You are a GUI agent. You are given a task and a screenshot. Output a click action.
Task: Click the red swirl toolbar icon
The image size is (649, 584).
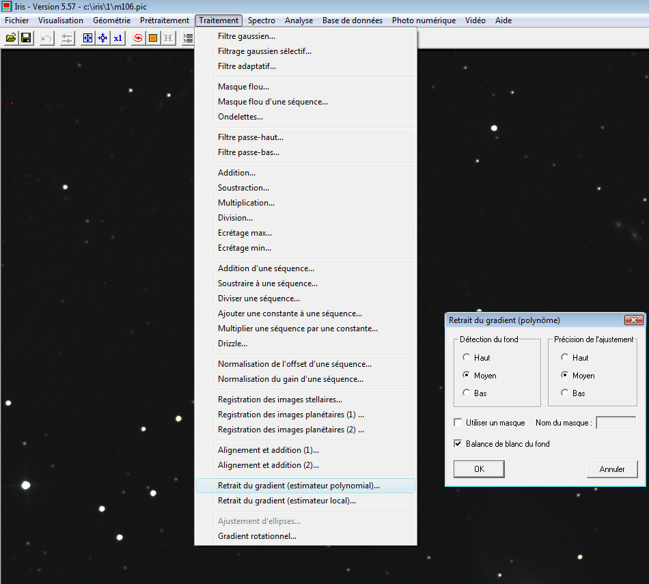138,38
